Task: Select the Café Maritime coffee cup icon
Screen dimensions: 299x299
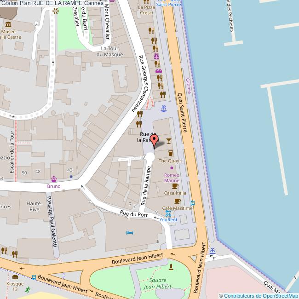Action: point(177,201)
